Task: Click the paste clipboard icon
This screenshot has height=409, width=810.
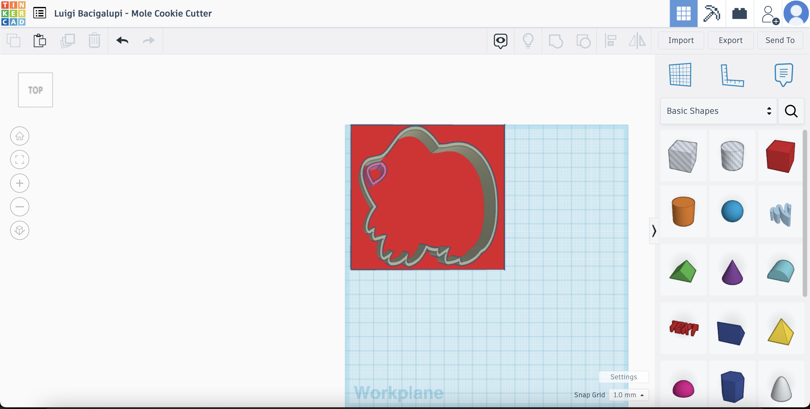Action: coord(40,40)
